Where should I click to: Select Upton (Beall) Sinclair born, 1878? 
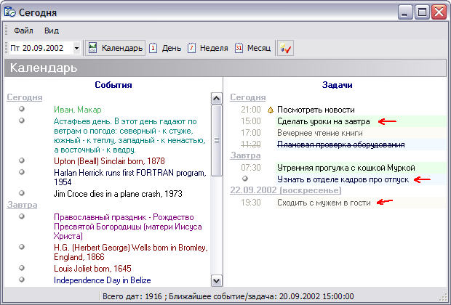click(x=109, y=161)
